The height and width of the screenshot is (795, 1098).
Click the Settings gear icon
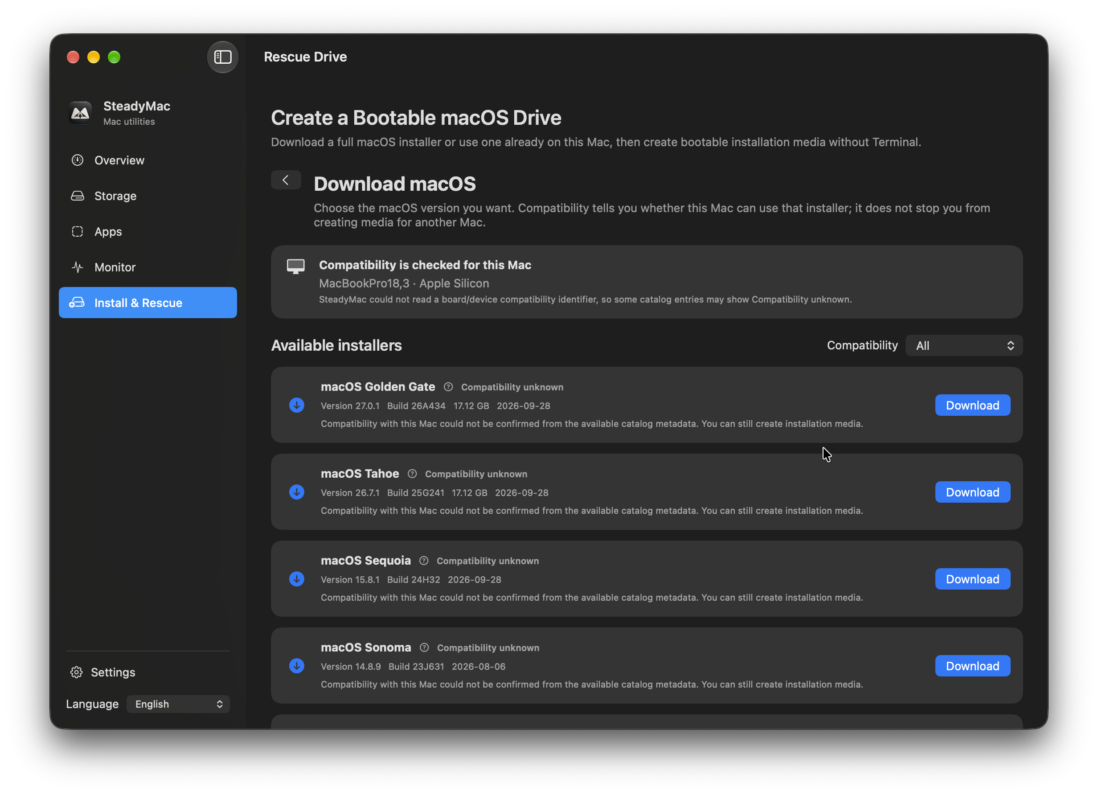point(77,672)
